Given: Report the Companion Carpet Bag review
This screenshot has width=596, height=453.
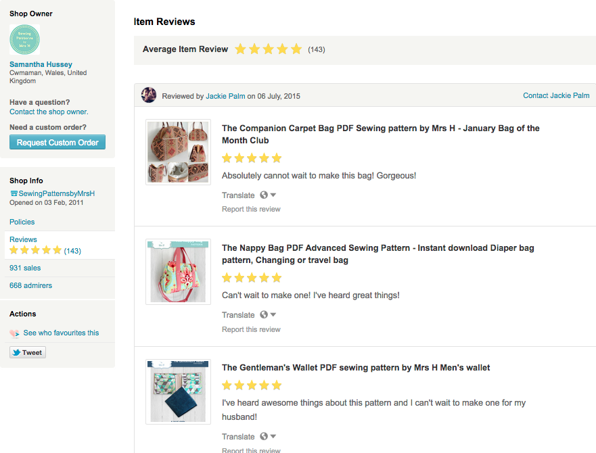Looking at the screenshot, I should [251, 210].
